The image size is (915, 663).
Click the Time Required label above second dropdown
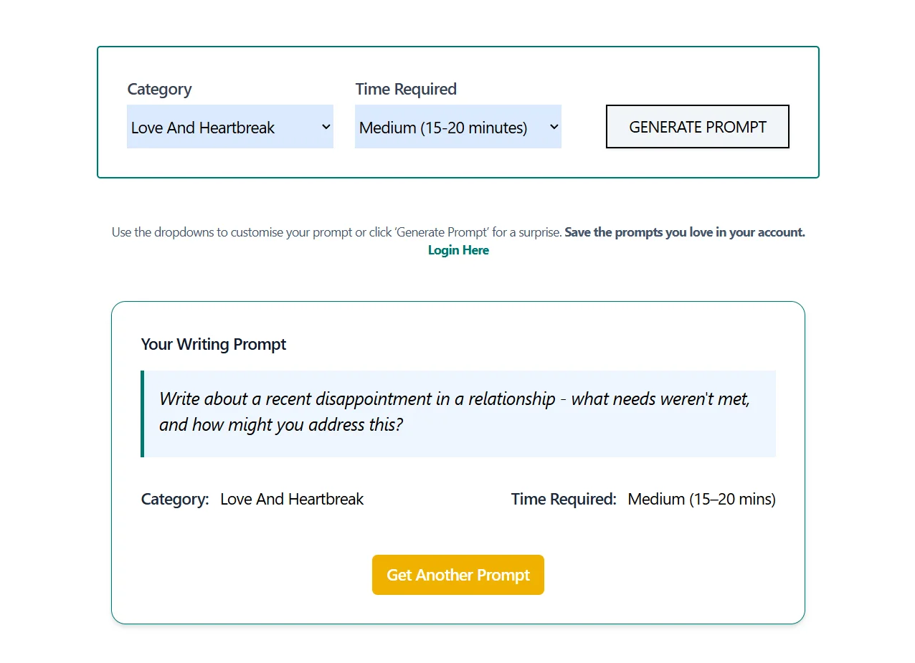[x=406, y=89]
